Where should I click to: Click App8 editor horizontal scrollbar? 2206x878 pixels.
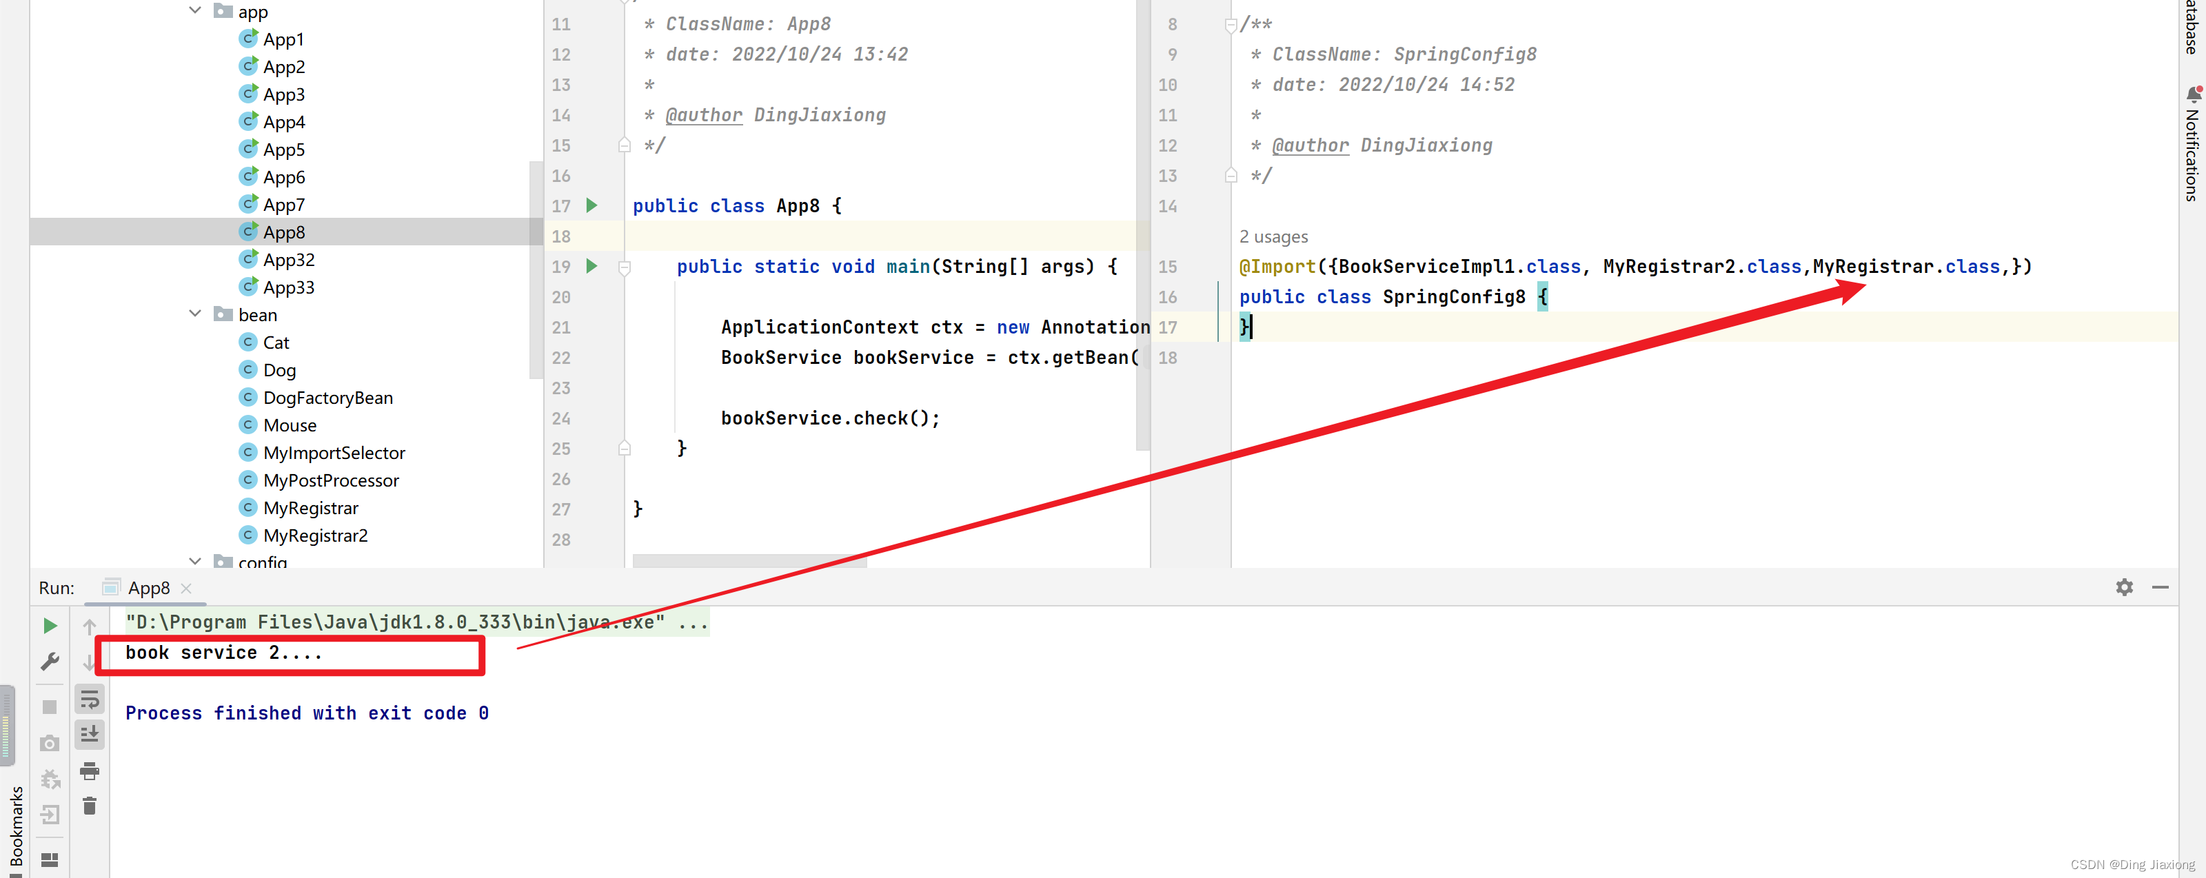[x=749, y=560]
